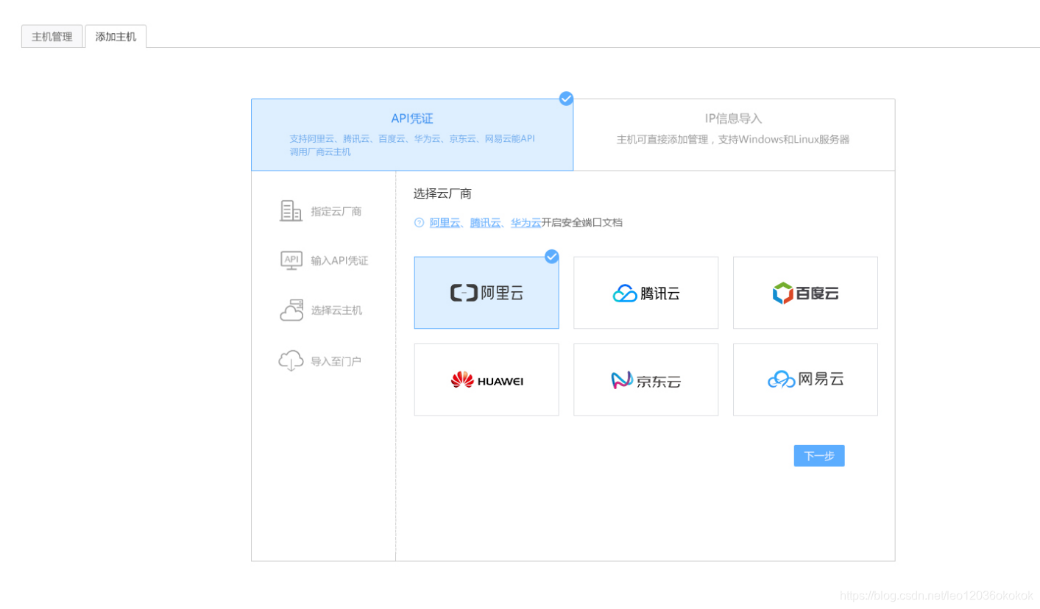
Task: Select the 阿里云 vendor card
Action: [487, 293]
